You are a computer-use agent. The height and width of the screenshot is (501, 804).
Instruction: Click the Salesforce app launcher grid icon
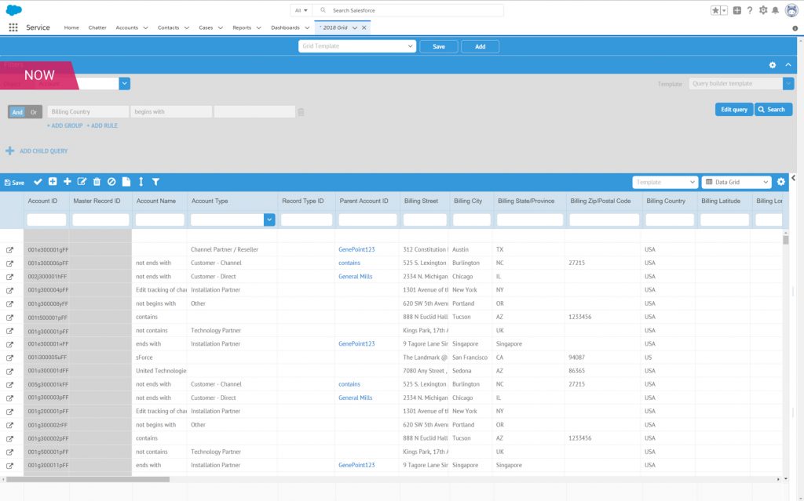coord(13,26)
